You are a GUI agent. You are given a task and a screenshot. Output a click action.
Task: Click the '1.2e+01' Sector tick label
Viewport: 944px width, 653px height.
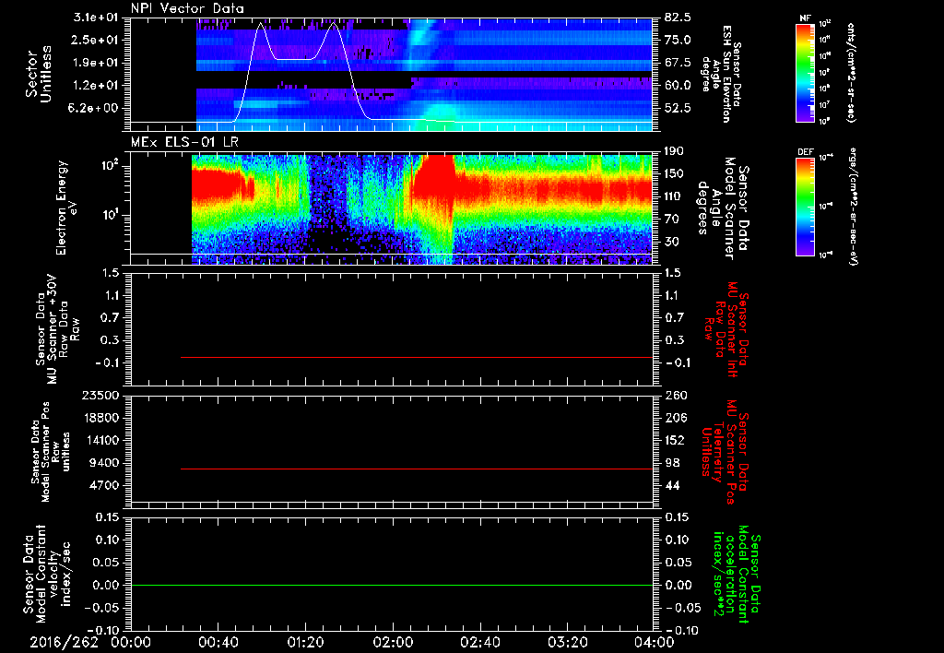96,86
